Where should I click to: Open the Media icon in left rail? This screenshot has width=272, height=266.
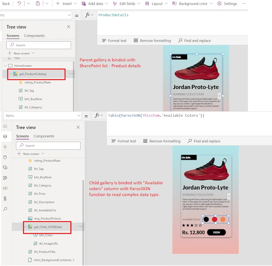[x=5, y=168]
